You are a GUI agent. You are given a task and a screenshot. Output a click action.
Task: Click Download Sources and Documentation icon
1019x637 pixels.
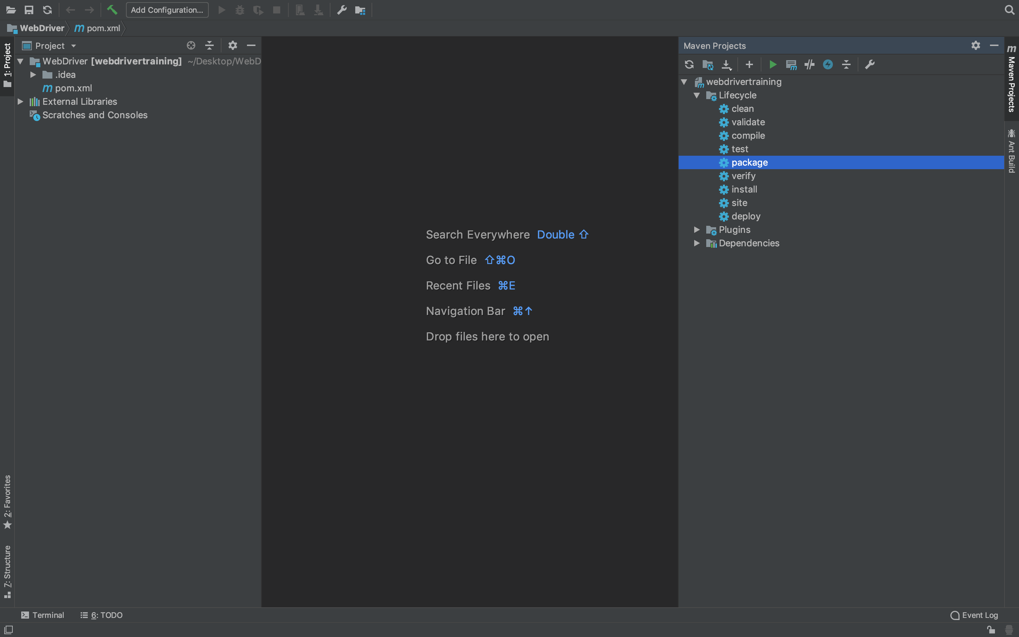726,64
